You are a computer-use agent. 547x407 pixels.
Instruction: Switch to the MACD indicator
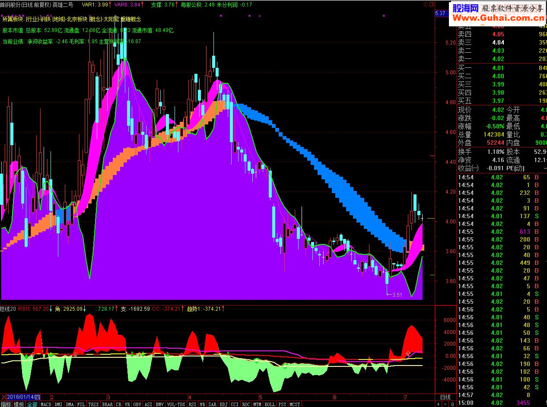[46, 404]
